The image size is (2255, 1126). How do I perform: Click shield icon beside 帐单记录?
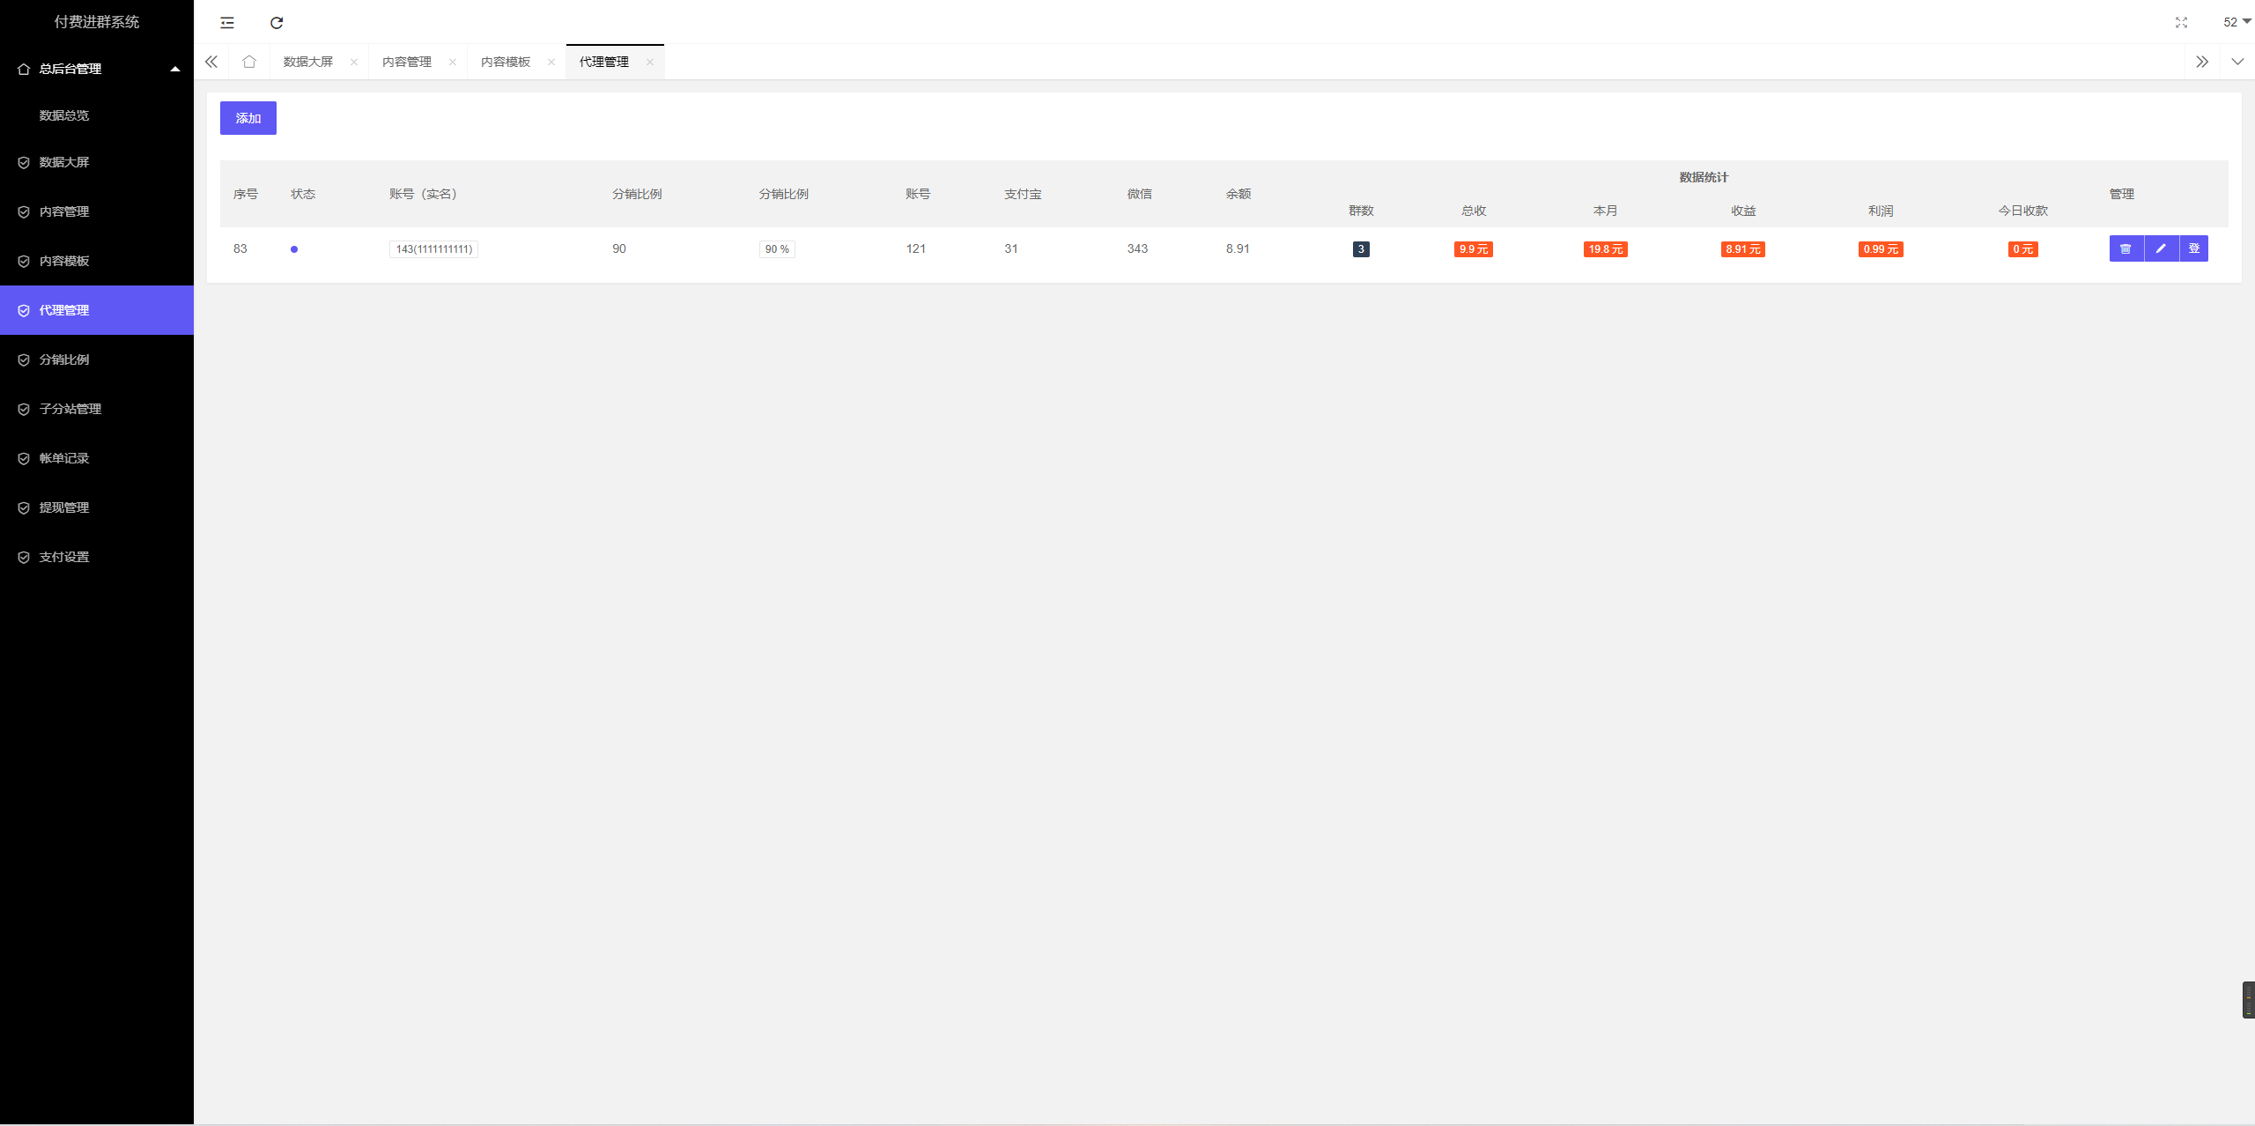pyautogui.click(x=24, y=458)
